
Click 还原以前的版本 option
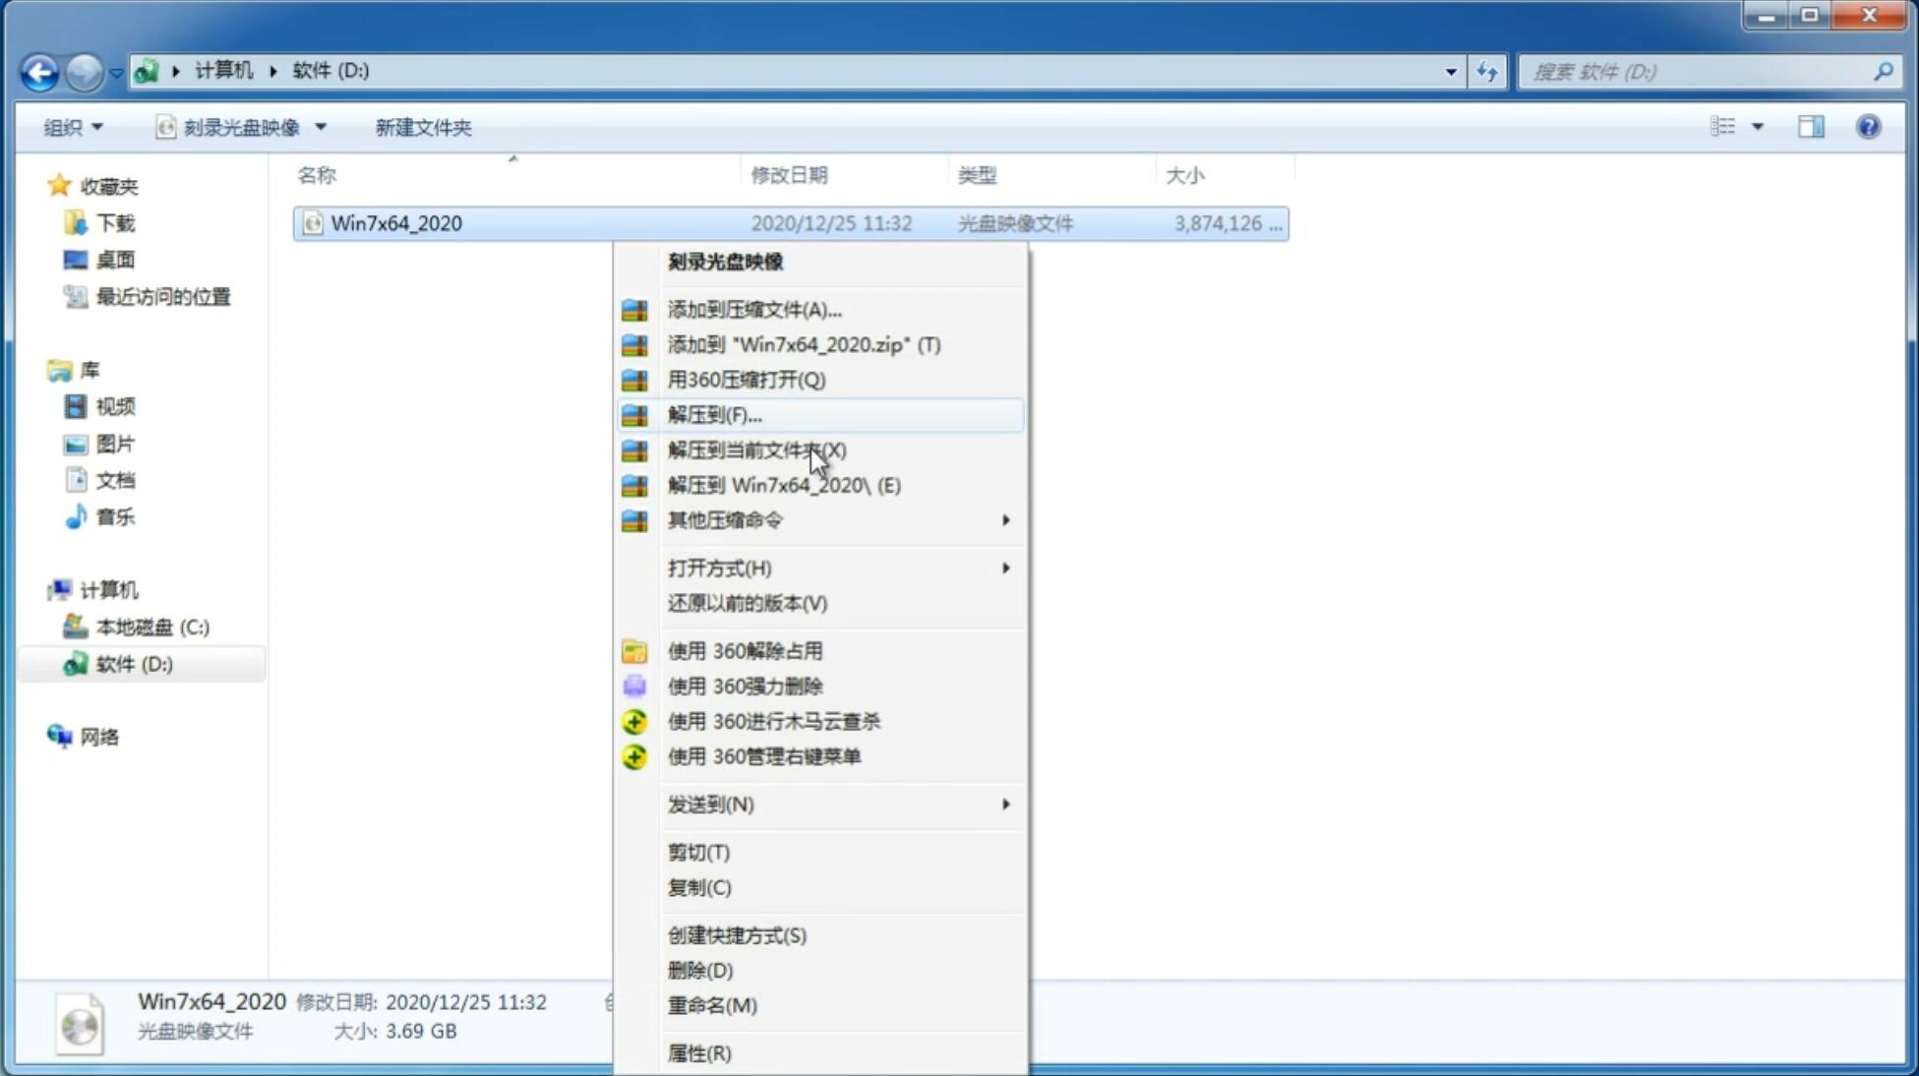coord(748,603)
